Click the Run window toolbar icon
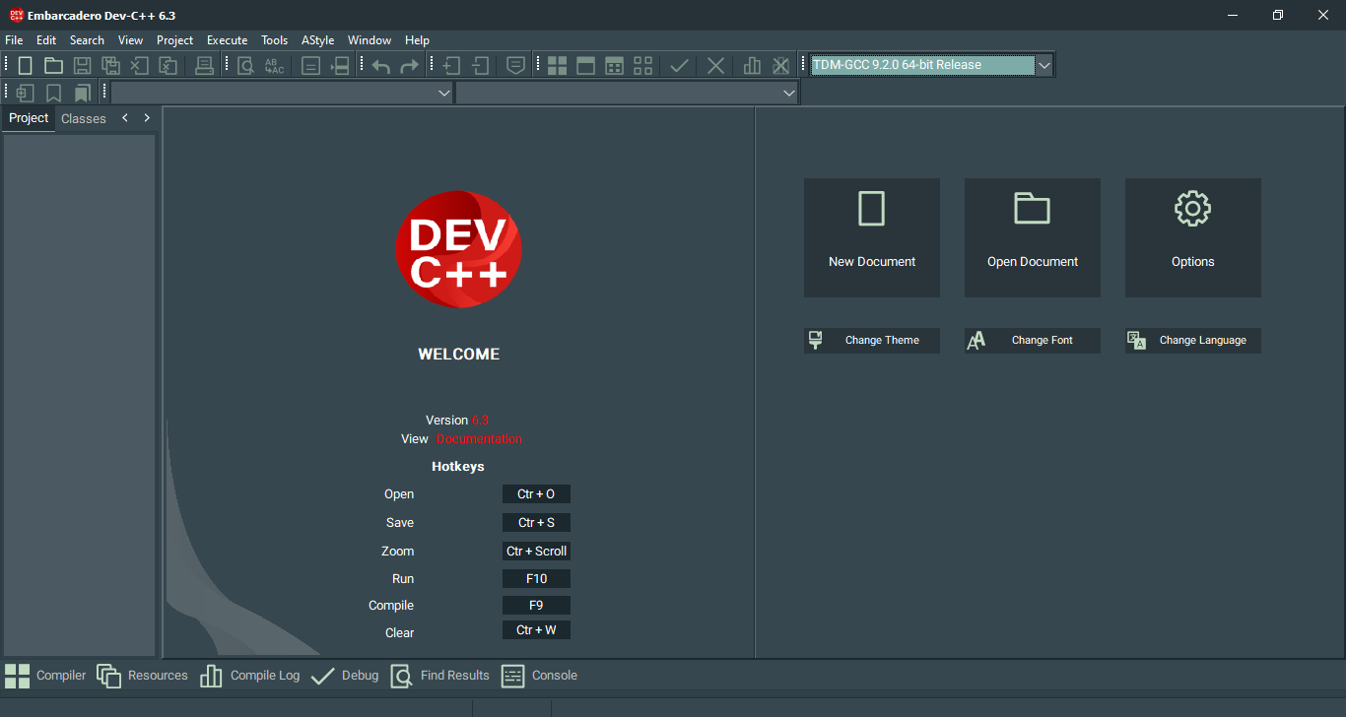 (586, 66)
